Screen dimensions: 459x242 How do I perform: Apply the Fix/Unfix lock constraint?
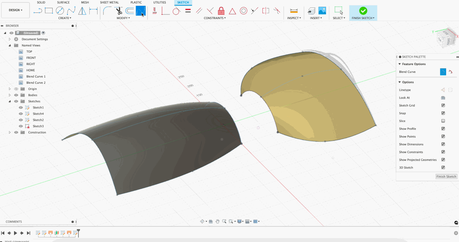221,11
